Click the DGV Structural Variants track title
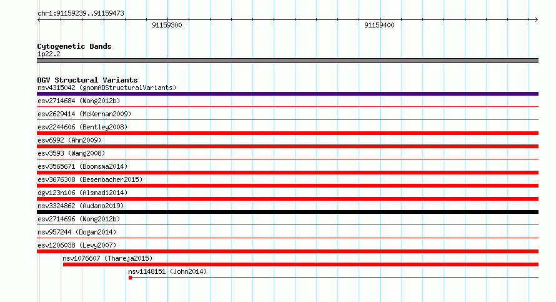The image size is (556, 302). tap(87, 80)
